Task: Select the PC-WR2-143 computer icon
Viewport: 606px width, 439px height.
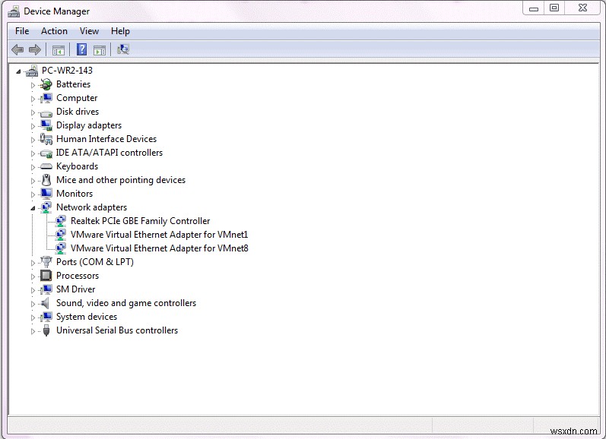Action: (x=33, y=71)
